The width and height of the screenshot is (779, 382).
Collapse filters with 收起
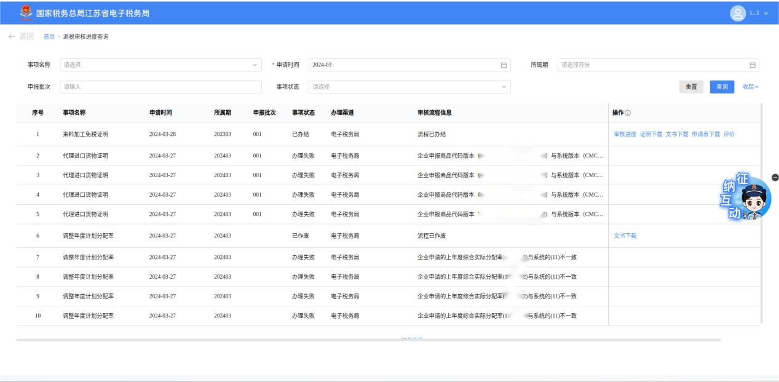pyautogui.click(x=750, y=87)
